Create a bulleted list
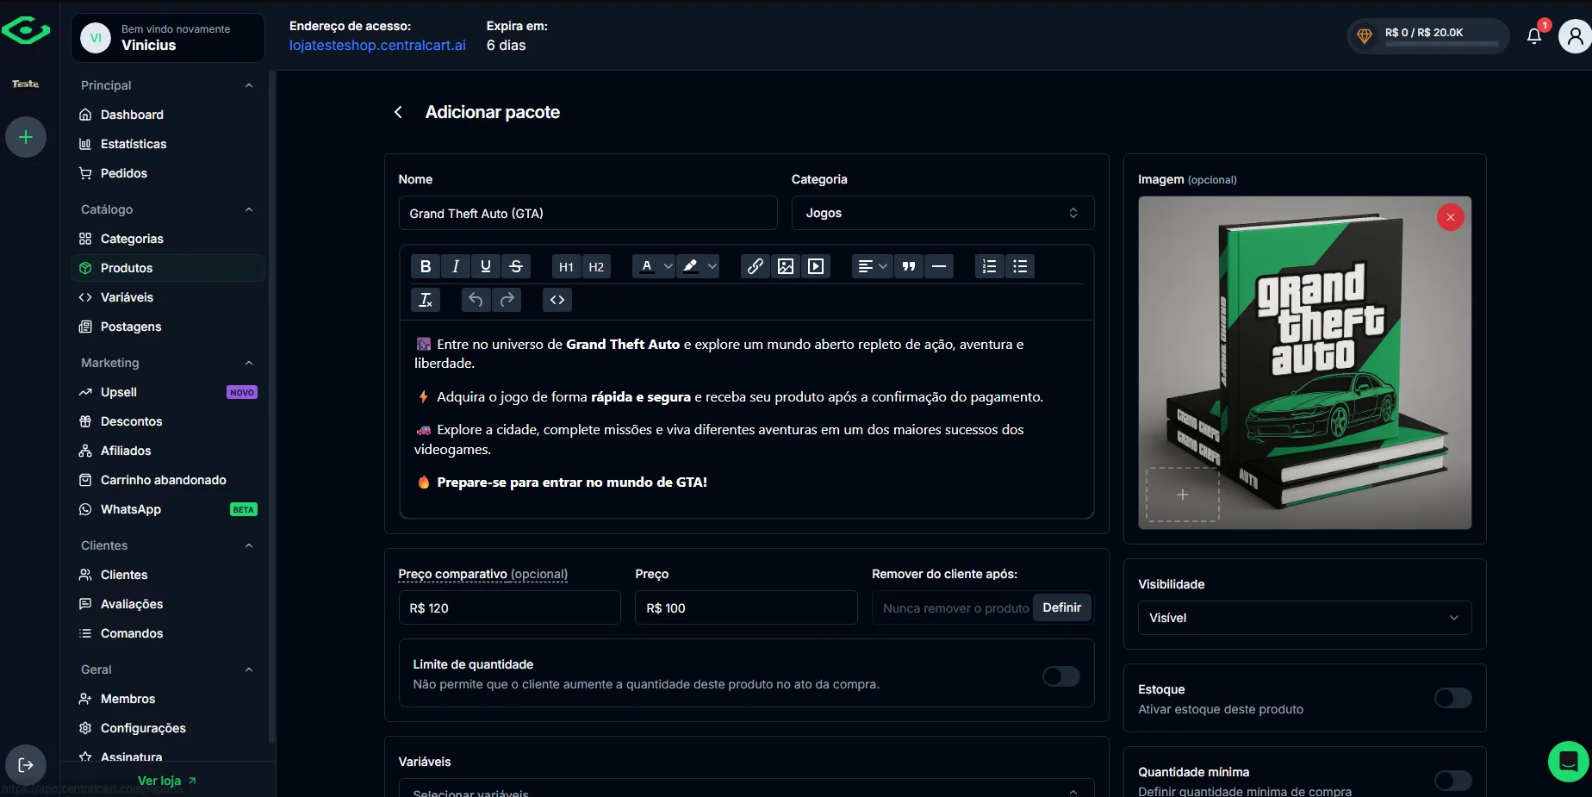The width and height of the screenshot is (1592, 797). coord(1020,266)
